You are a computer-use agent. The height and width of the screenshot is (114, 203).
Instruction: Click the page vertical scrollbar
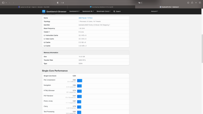point(202,48)
